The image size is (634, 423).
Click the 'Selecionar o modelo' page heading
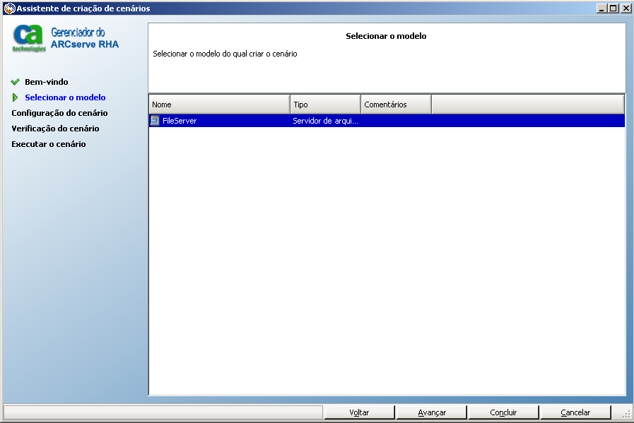[x=386, y=36]
